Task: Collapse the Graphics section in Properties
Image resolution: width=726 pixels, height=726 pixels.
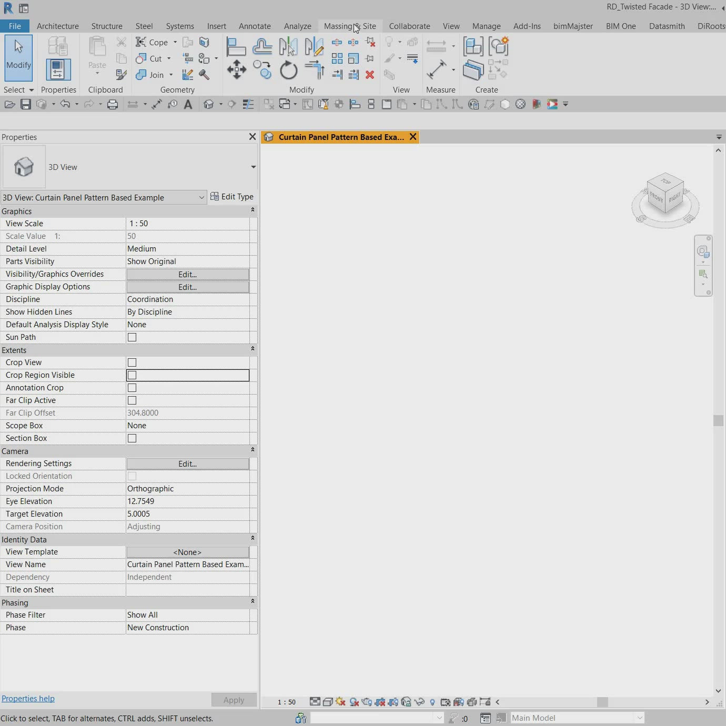Action: tap(253, 210)
